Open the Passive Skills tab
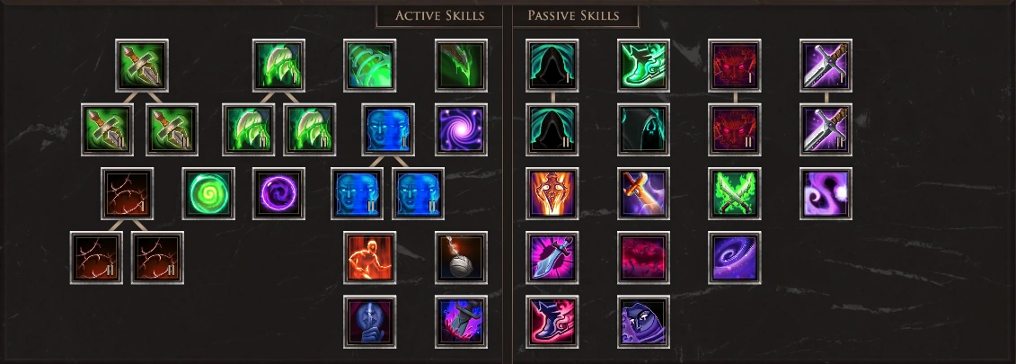1016x364 pixels. 576,15
